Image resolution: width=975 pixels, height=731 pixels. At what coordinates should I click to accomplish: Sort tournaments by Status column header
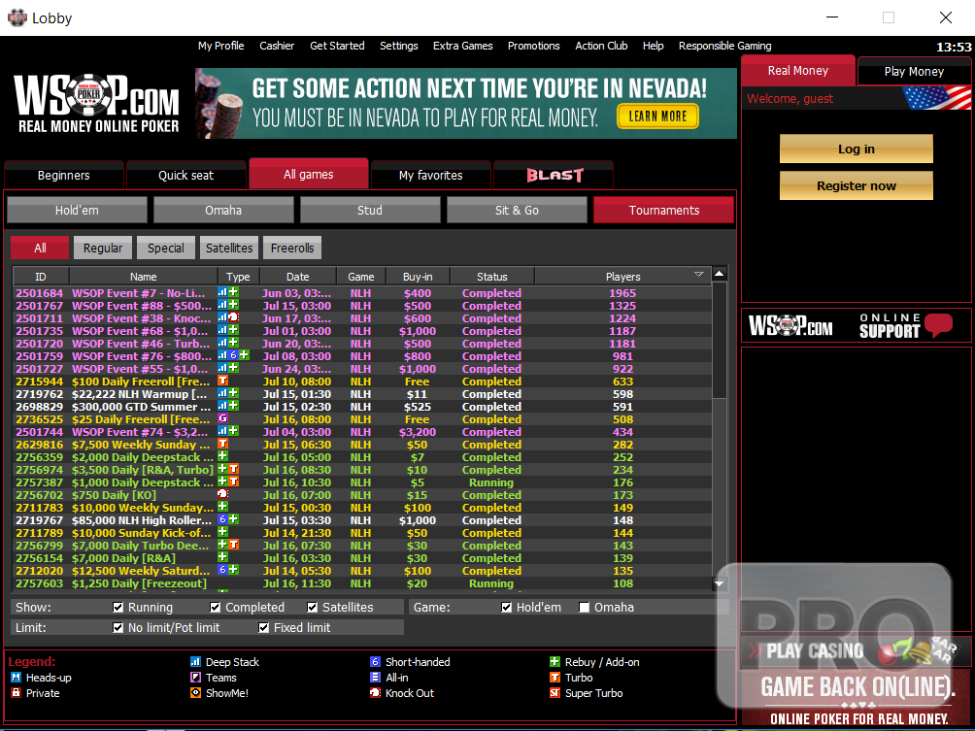tap(491, 277)
